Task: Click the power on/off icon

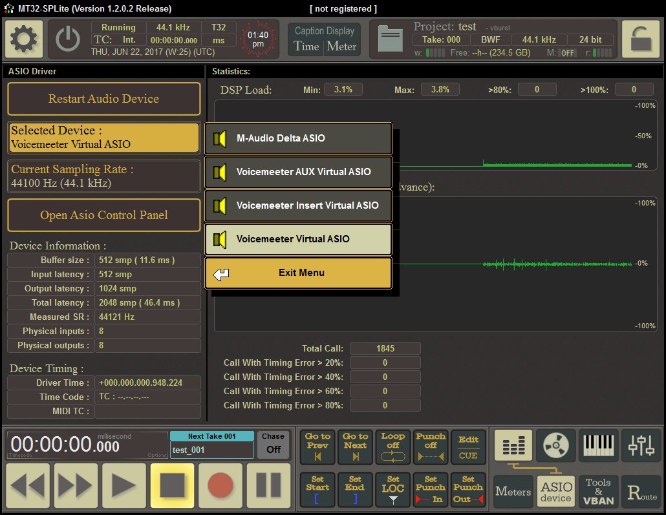Action: coord(68,39)
